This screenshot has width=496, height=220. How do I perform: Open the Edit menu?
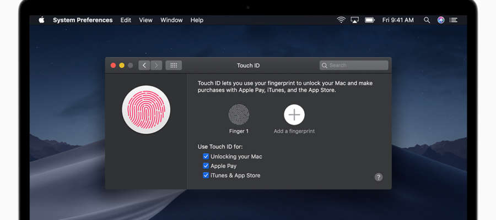(126, 20)
